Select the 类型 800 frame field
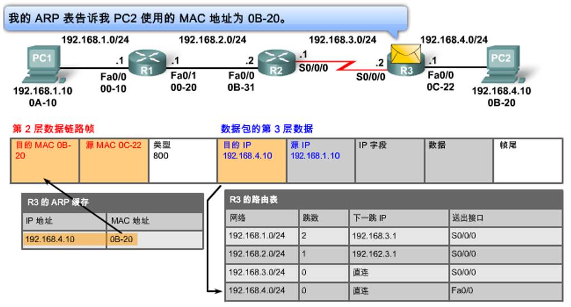The height and width of the screenshot is (307, 571). (x=183, y=160)
